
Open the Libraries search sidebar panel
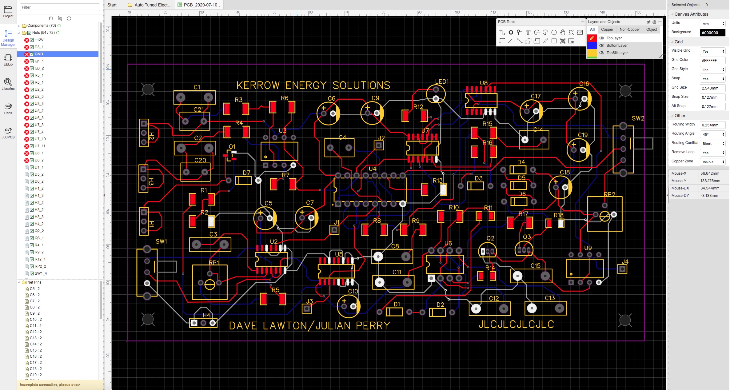[8, 84]
